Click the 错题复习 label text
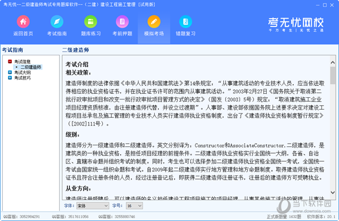The height and width of the screenshot is (221, 339). tap(185, 33)
